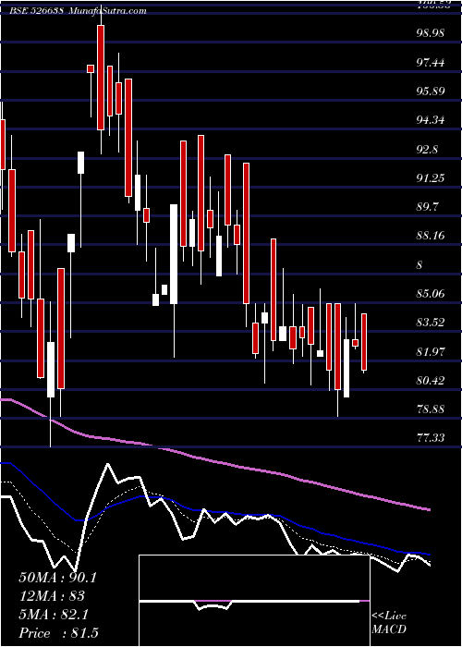
Task: Click the Live MACD label
Action: coord(389,622)
